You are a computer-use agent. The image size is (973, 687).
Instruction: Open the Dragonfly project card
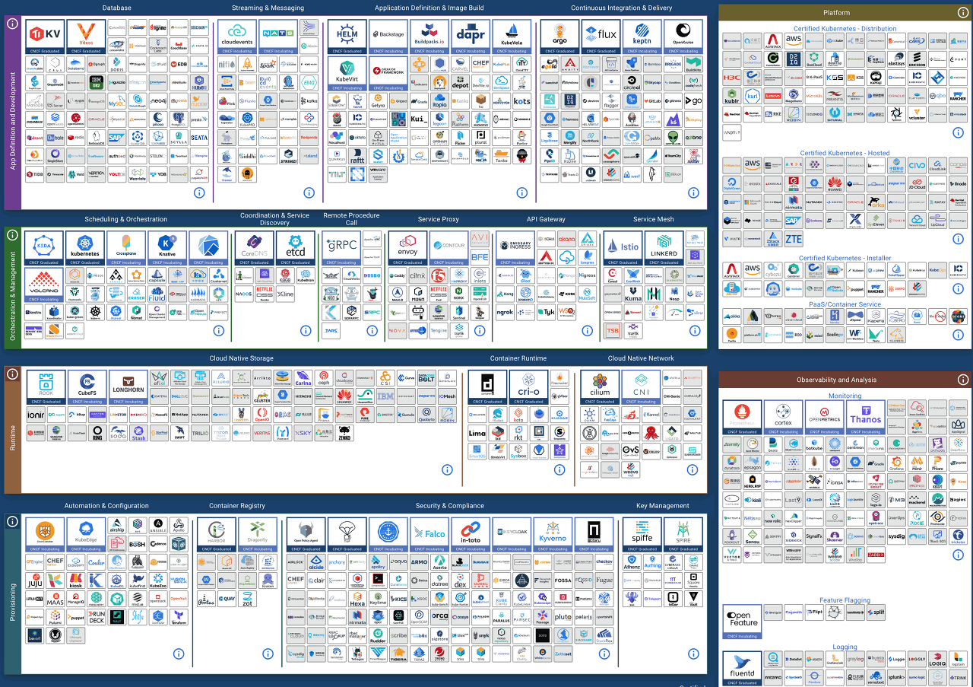point(258,535)
